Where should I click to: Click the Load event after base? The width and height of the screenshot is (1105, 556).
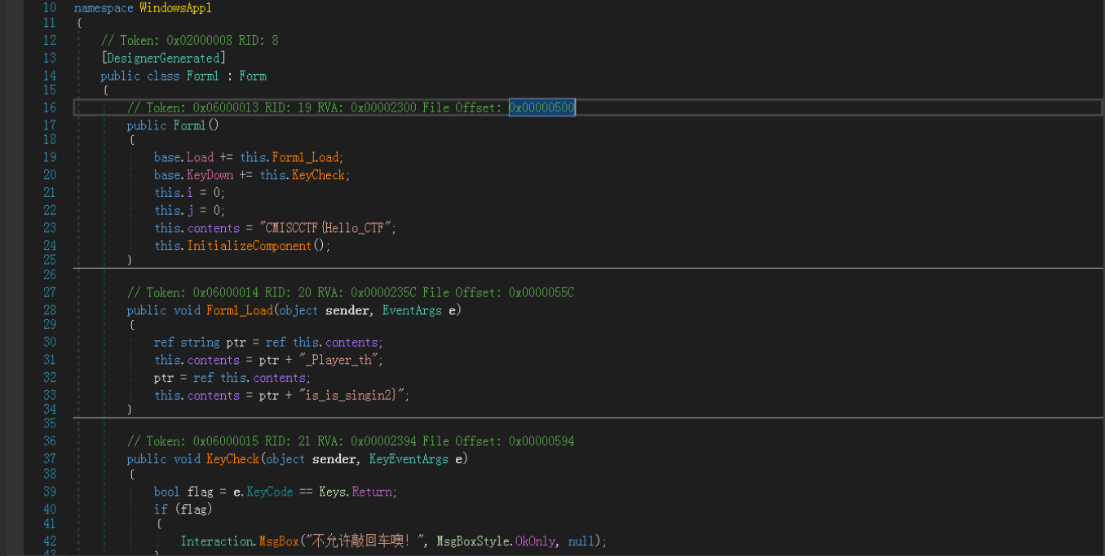(200, 157)
